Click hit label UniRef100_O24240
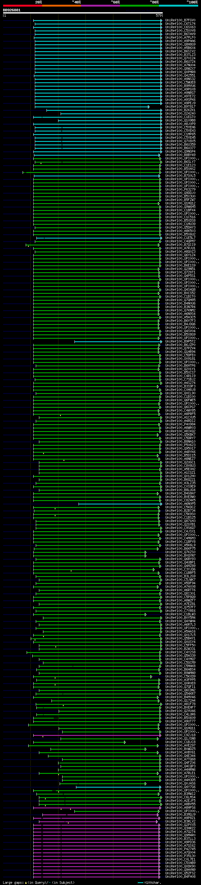 (180, 113)
